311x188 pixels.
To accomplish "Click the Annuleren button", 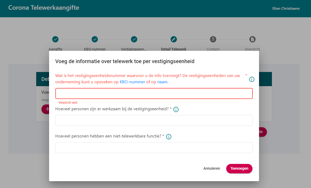I will coord(212,169).
